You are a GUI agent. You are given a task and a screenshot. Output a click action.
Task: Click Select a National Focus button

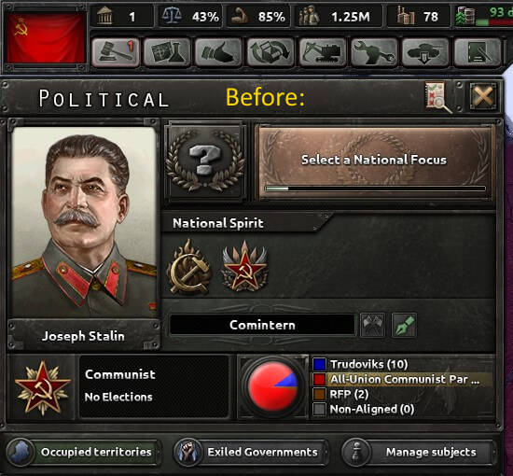[x=374, y=162]
